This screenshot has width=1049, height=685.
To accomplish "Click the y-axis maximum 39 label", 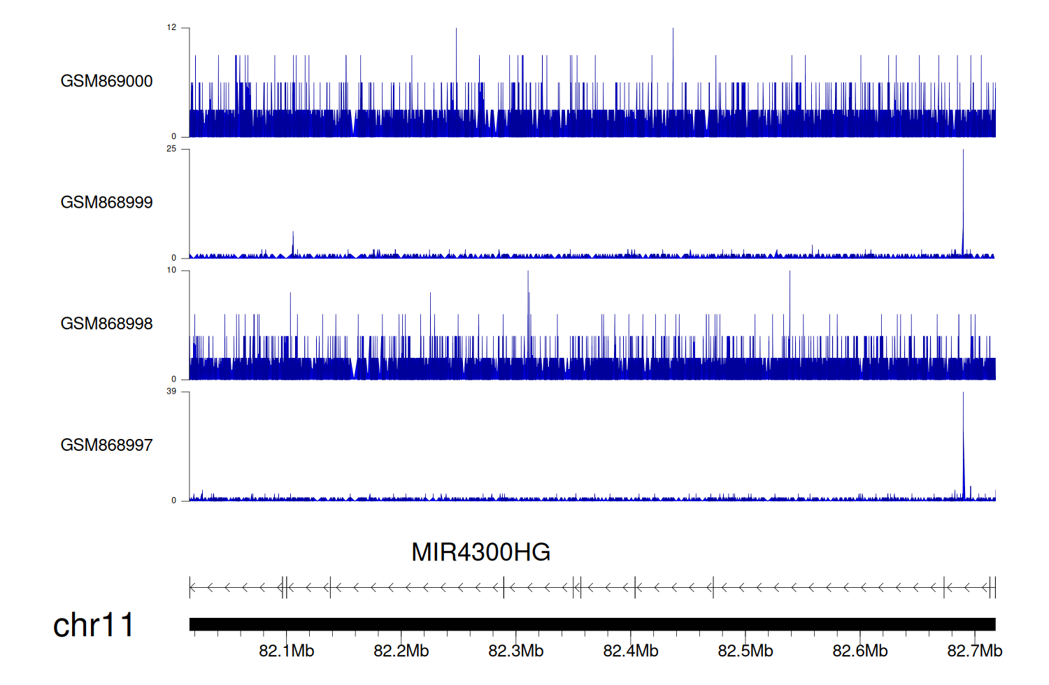I will click(171, 391).
